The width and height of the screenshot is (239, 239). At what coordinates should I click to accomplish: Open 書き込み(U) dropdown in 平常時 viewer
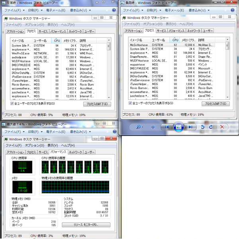pyautogui.click(x=80, y=10)
